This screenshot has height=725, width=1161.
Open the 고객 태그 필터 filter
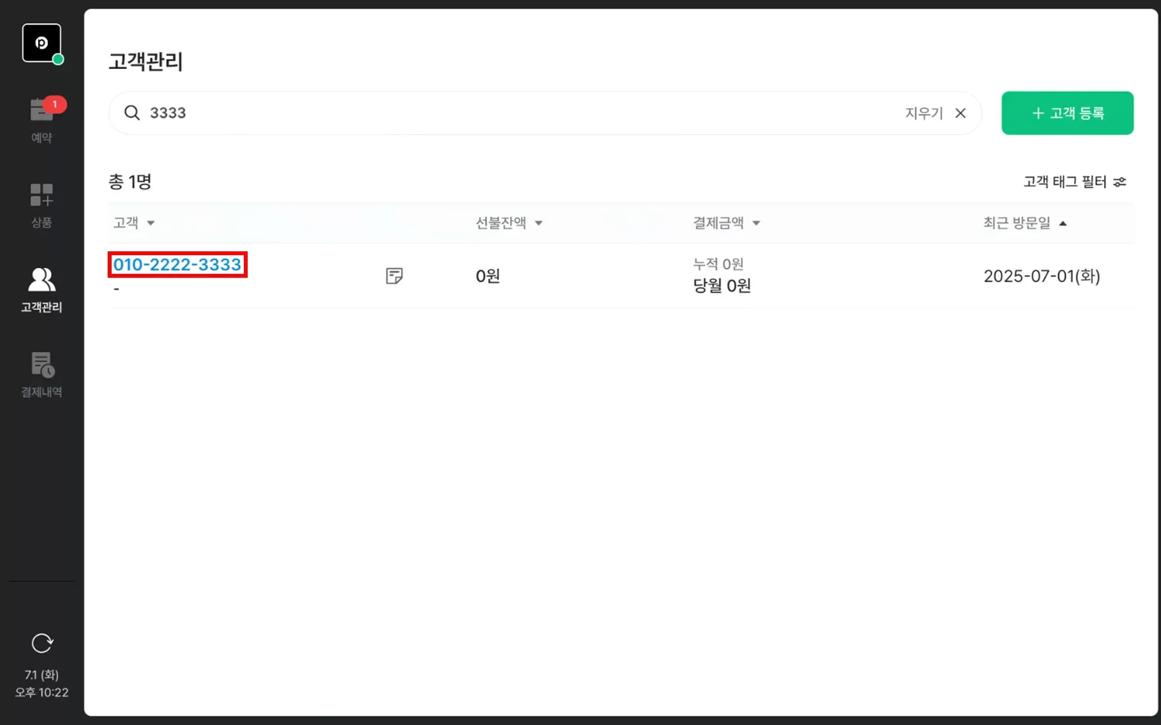pyautogui.click(x=1075, y=182)
